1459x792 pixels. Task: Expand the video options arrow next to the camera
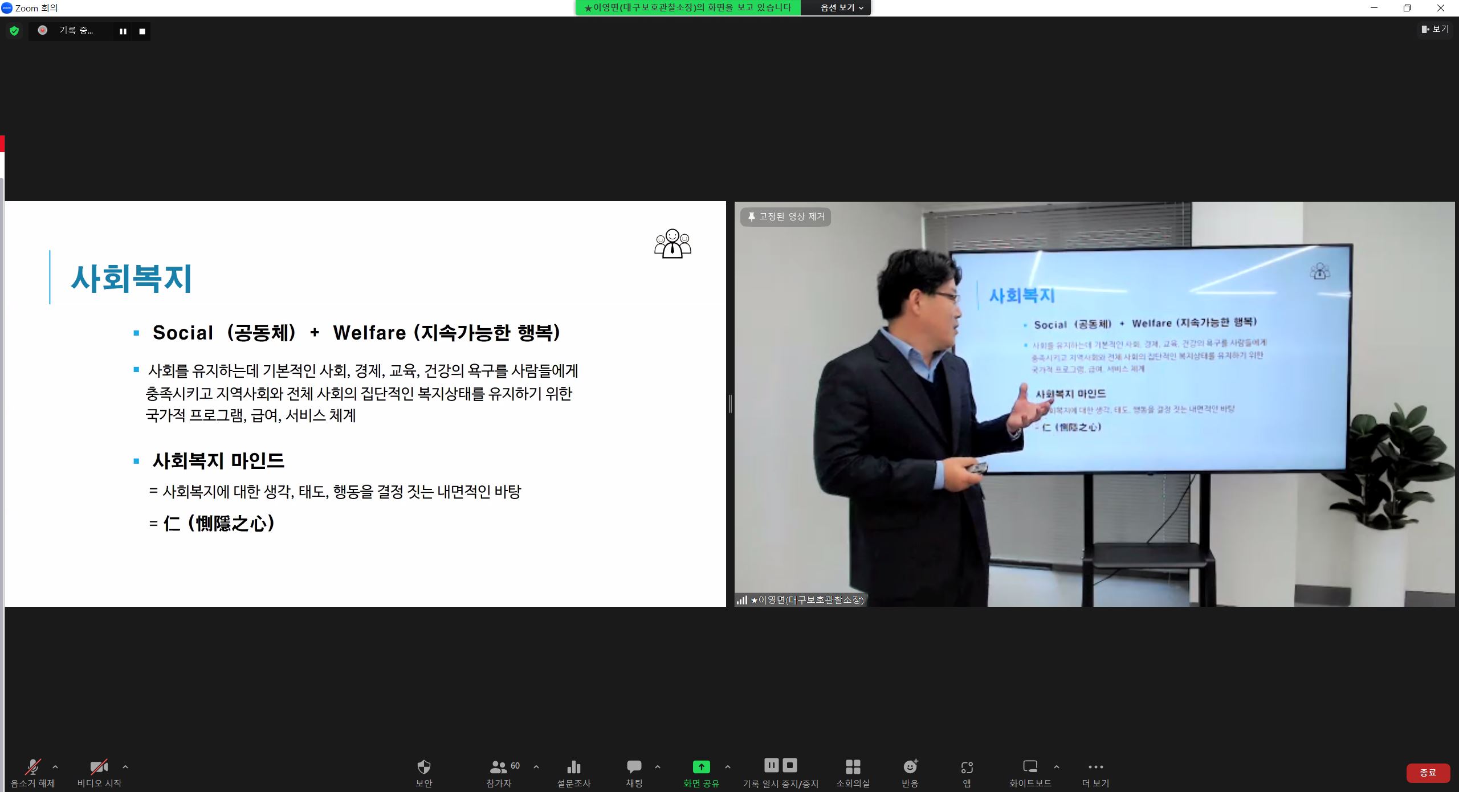click(x=125, y=767)
